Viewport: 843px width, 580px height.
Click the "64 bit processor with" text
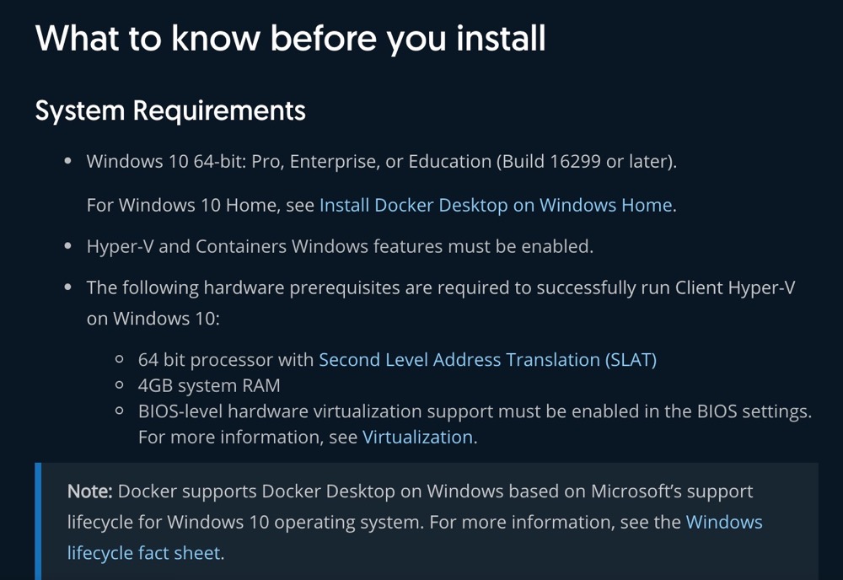[x=226, y=360]
